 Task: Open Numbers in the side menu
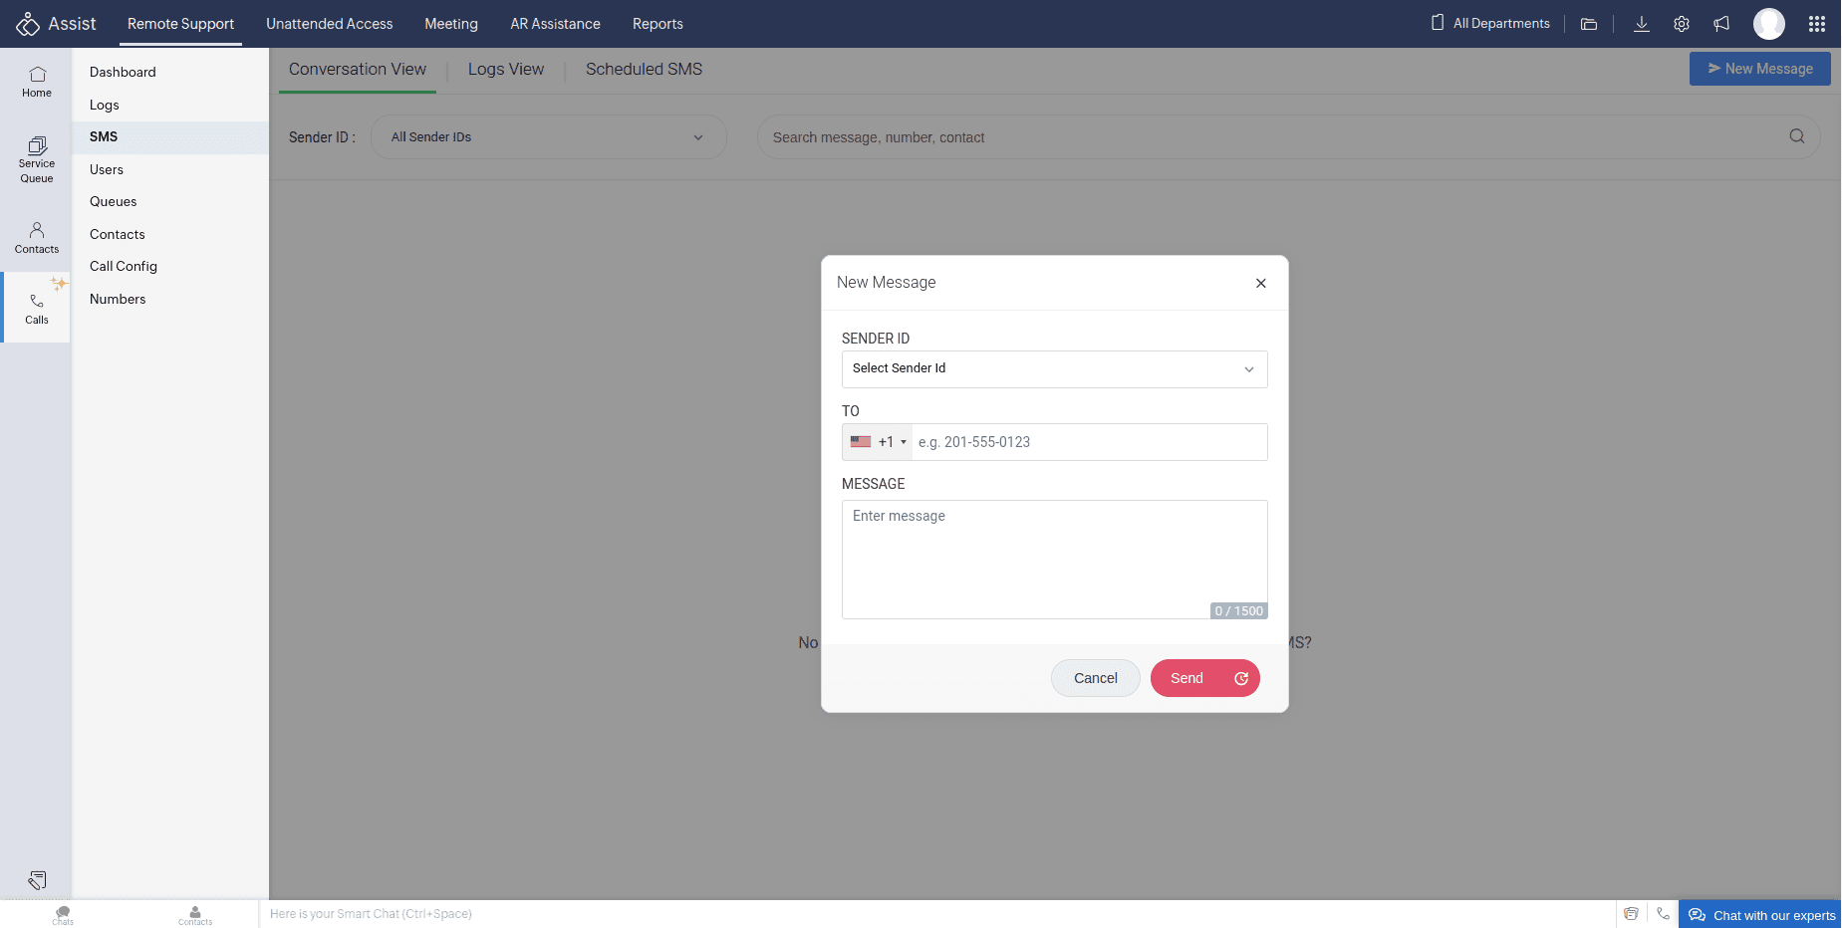170,299
